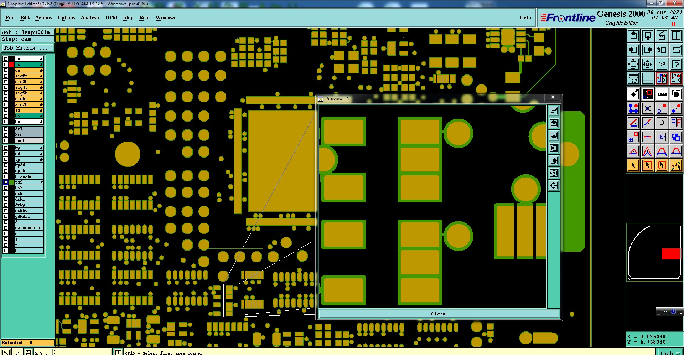This screenshot has width=684, height=355.
Task: Click green color swatch of layer ts2
Action: pyautogui.click(x=11, y=182)
